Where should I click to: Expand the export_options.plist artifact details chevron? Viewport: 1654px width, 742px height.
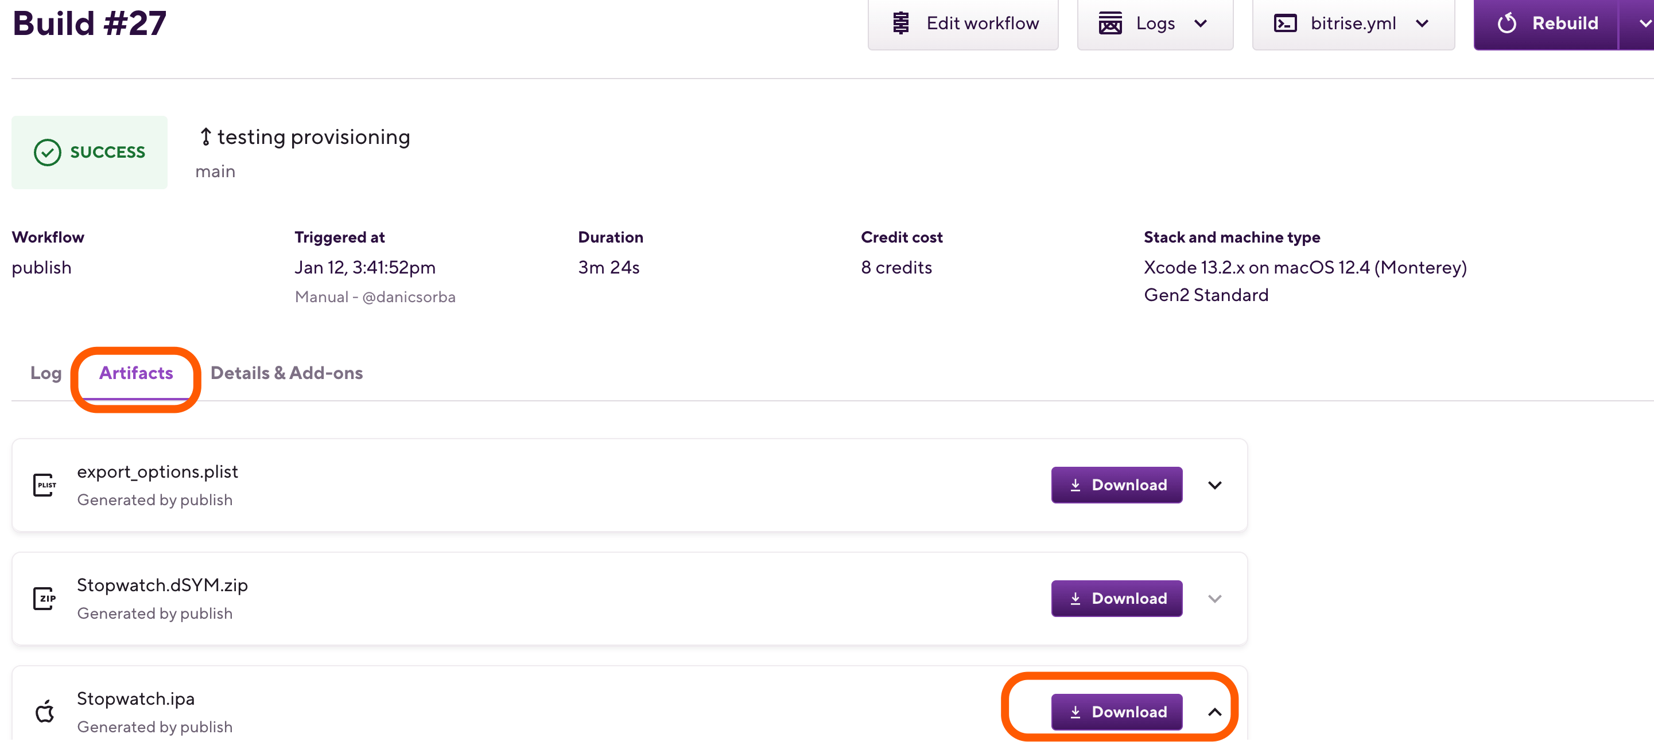coord(1215,485)
